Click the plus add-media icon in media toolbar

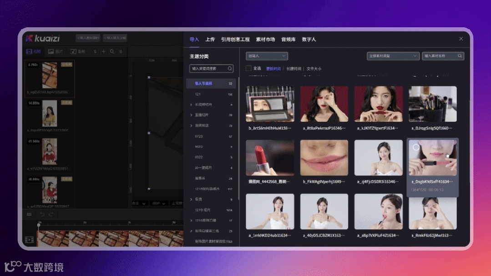(x=103, y=52)
